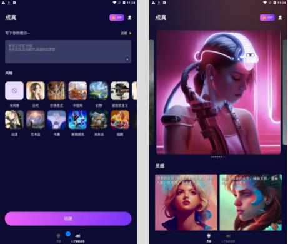Select the 卡通 cartoon style
Viewport: 288px width, 244px height.
(x=57, y=119)
